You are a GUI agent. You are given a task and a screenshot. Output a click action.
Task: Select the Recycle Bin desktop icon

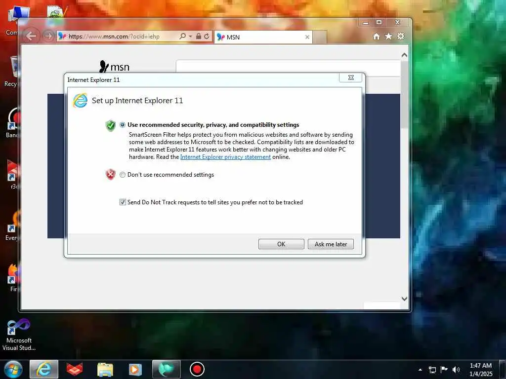pos(12,72)
